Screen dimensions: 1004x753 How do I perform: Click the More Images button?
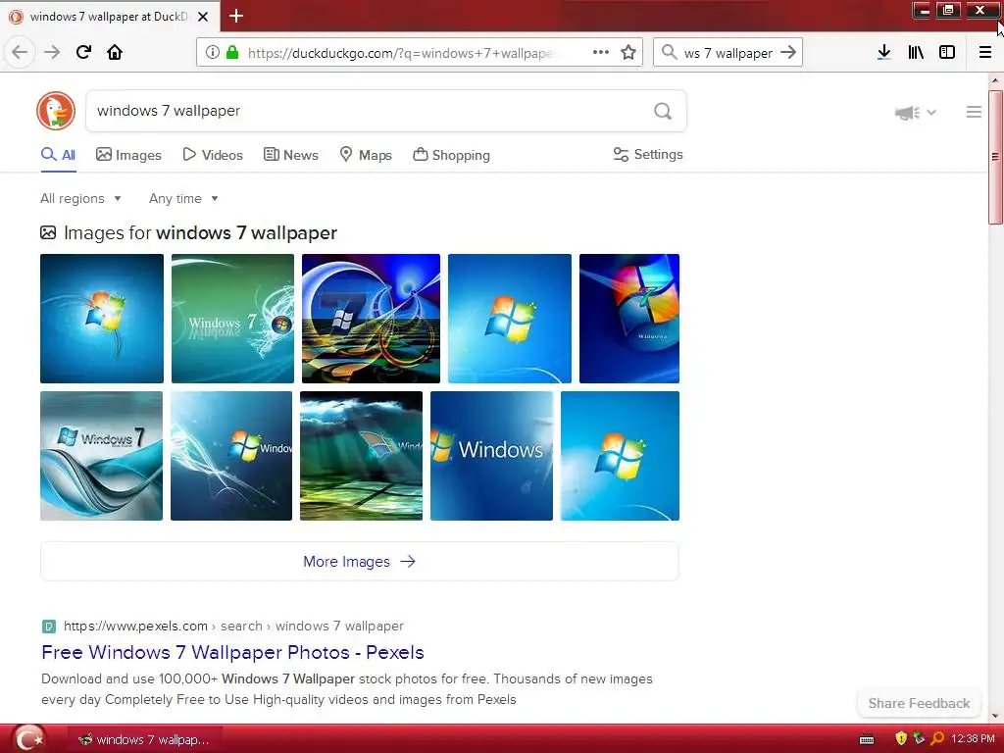pyautogui.click(x=359, y=562)
